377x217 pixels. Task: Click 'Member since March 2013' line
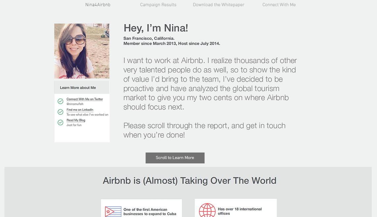[172, 44]
